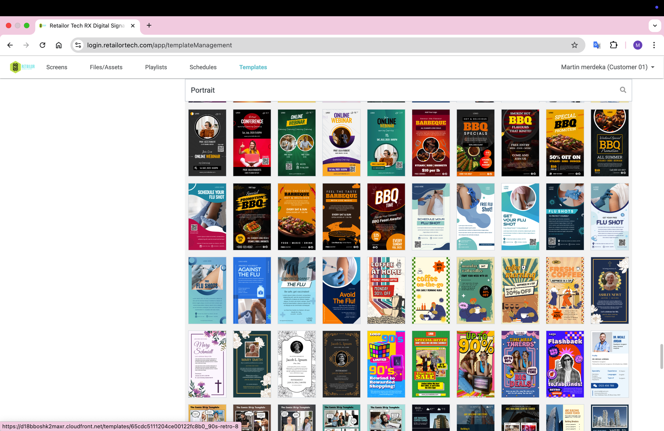Open a new browser tab with the plus button

(149, 25)
